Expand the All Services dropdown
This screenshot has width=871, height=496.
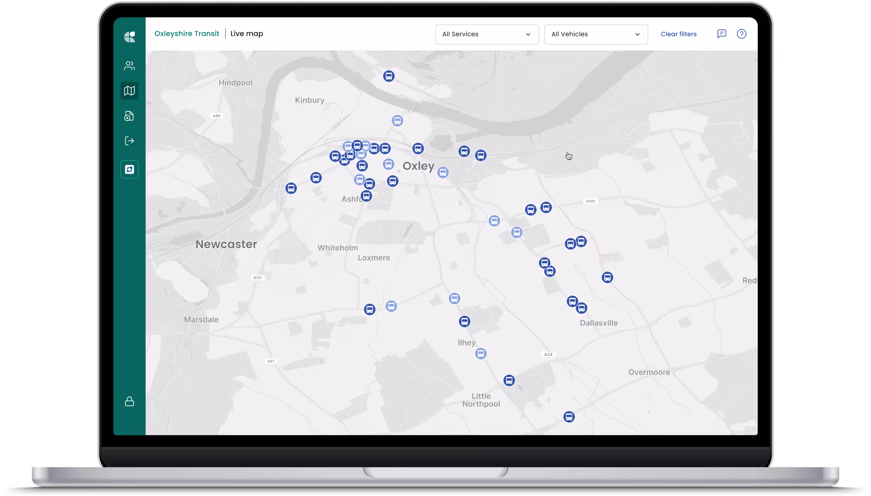click(x=487, y=34)
